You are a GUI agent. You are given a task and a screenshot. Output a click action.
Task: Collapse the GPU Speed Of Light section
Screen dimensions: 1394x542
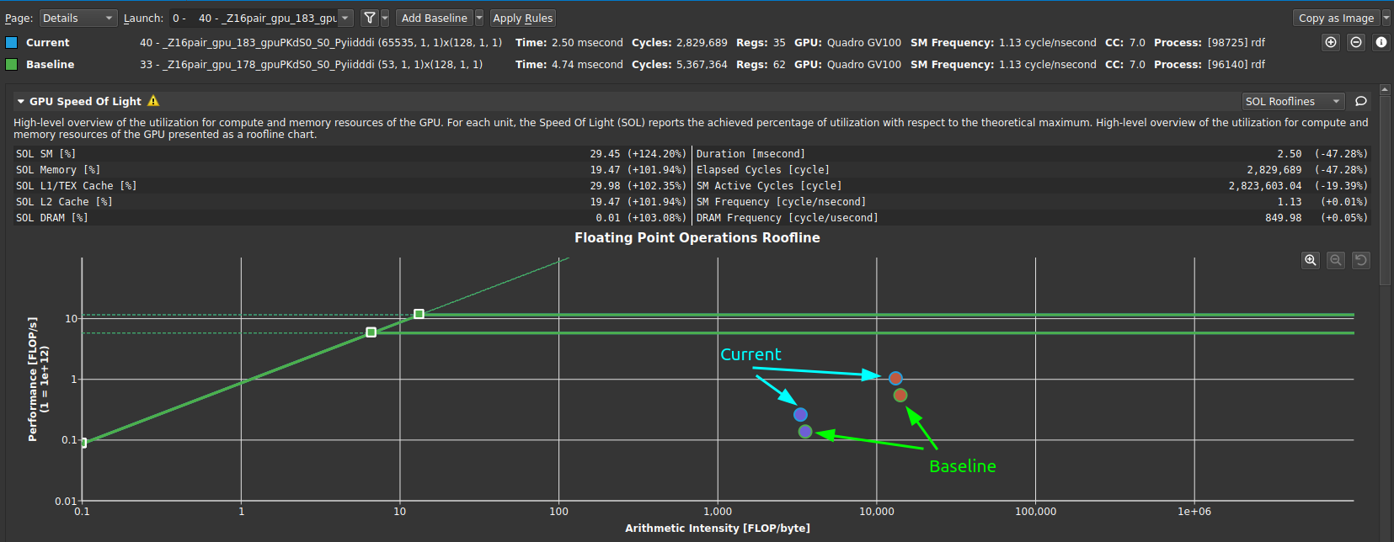coord(21,101)
